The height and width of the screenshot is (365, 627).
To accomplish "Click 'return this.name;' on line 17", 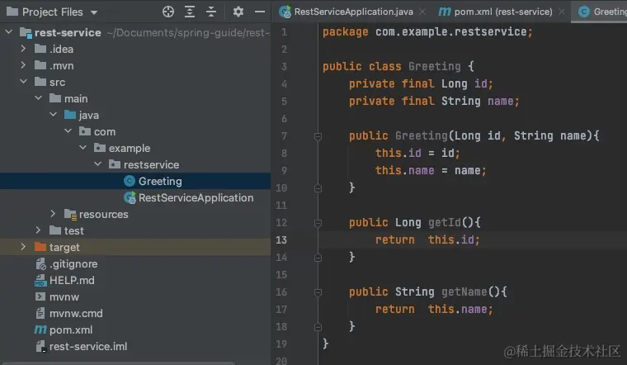I will (x=434, y=309).
